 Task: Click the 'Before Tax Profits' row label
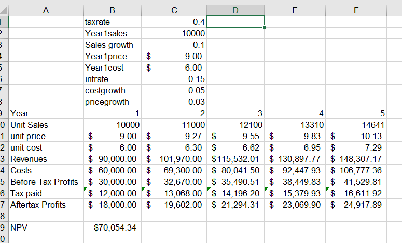pyautogui.click(x=46, y=182)
